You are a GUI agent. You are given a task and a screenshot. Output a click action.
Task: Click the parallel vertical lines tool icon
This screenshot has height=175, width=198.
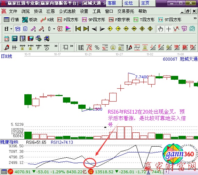pyautogui.click(x=15, y=47)
